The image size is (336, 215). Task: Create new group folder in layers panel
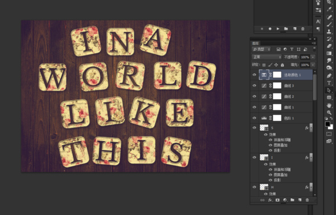coord(293,200)
